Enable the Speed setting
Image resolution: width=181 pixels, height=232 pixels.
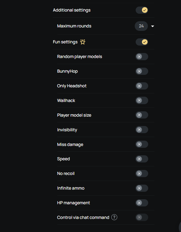point(142,159)
